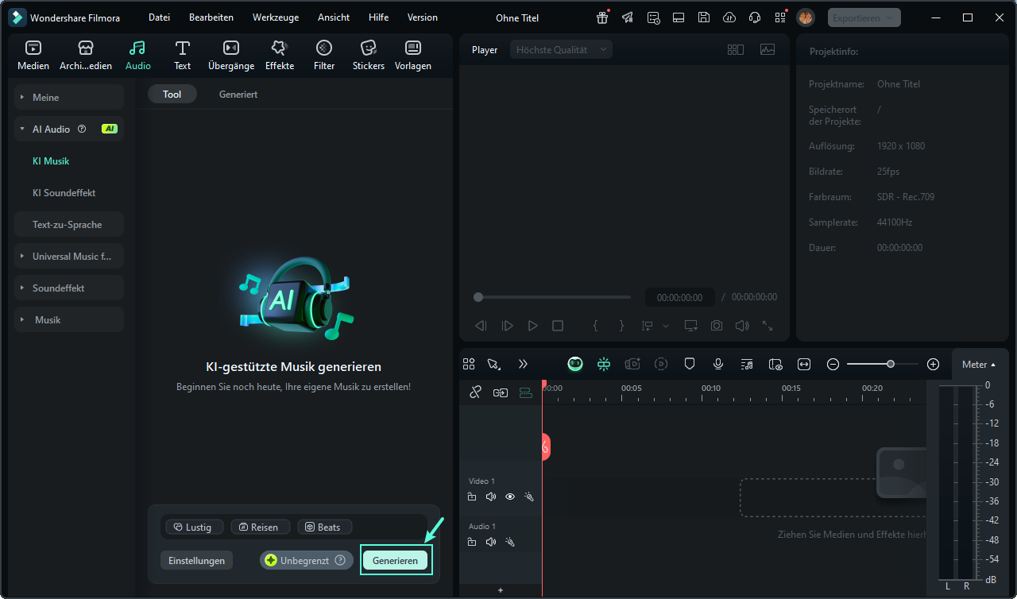Click the mark-out curly brace icon

(x=621, y=326)
